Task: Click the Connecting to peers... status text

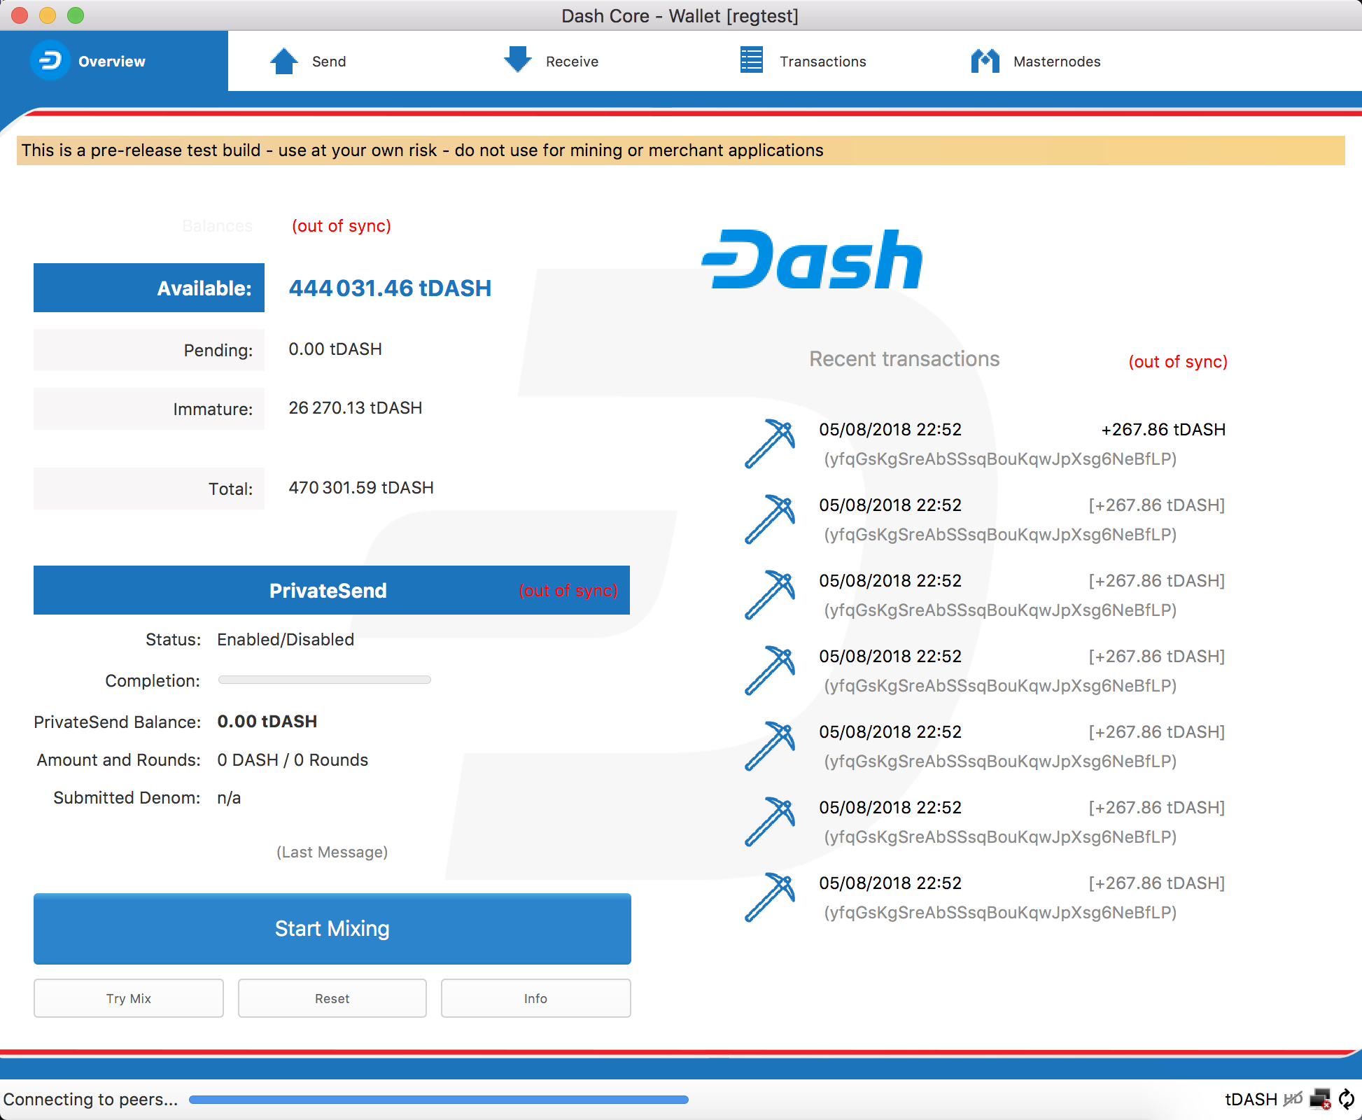Action: pyautogui.click(x=90, y=1100)
